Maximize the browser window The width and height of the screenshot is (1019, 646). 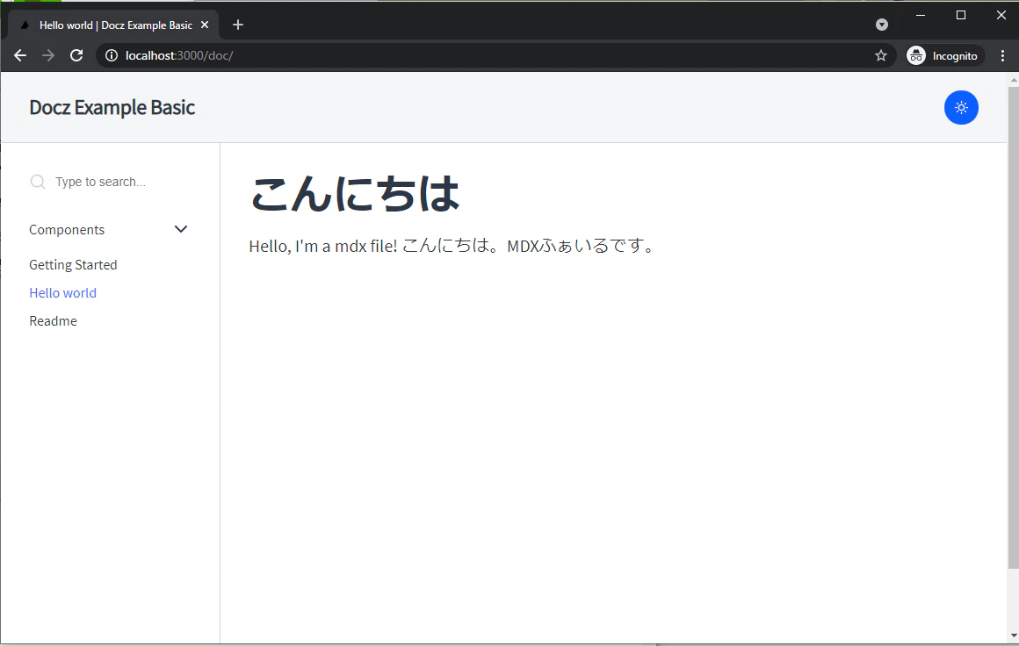(x=960, y=15)
